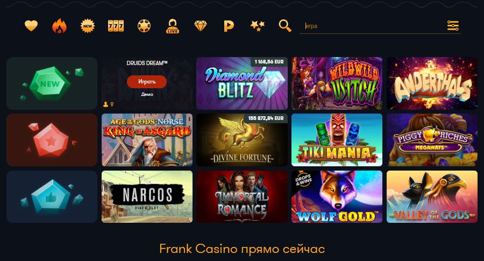
Task: Open slots with the 777 icon
Action: coord(116,26)
